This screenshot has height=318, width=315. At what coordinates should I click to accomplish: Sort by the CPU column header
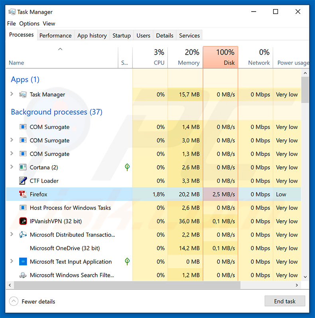tap(150, 57)
